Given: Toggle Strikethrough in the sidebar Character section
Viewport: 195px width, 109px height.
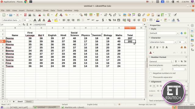Looking at the screenshot, I should click(163, 47).
